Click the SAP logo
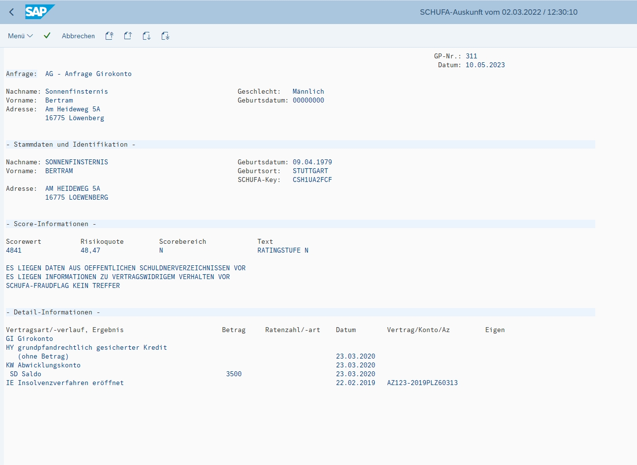The width and height of the screenshot is (637, 465). (x=40, y=12)
